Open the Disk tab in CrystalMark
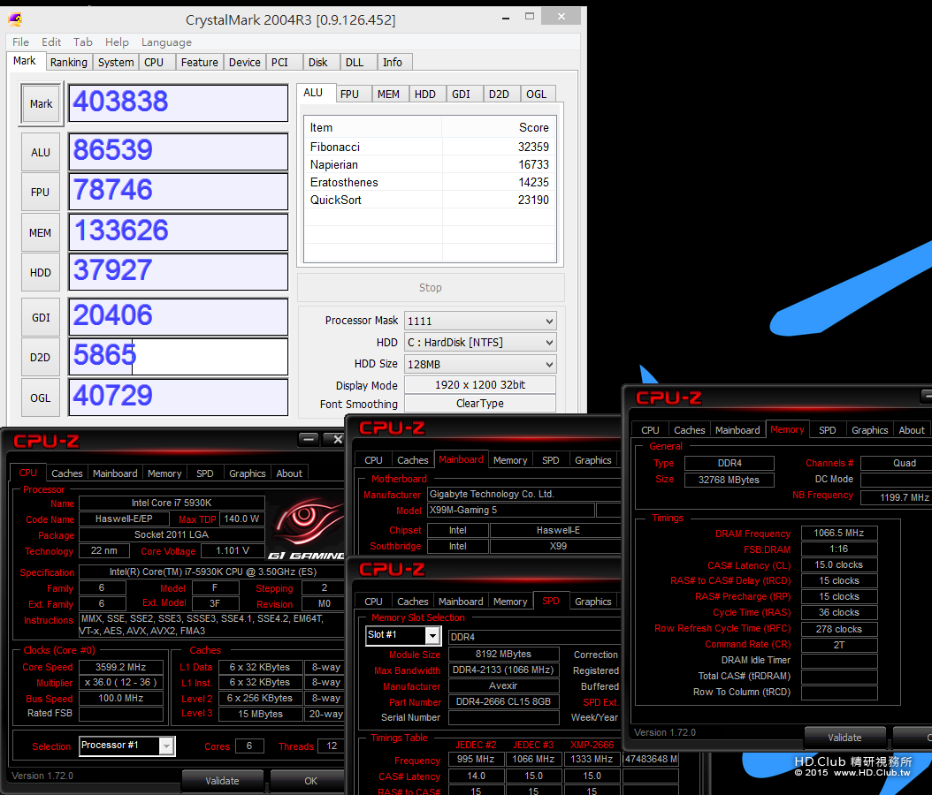The width and height of the screenshot is (932, 795). [x=318, y=62]
